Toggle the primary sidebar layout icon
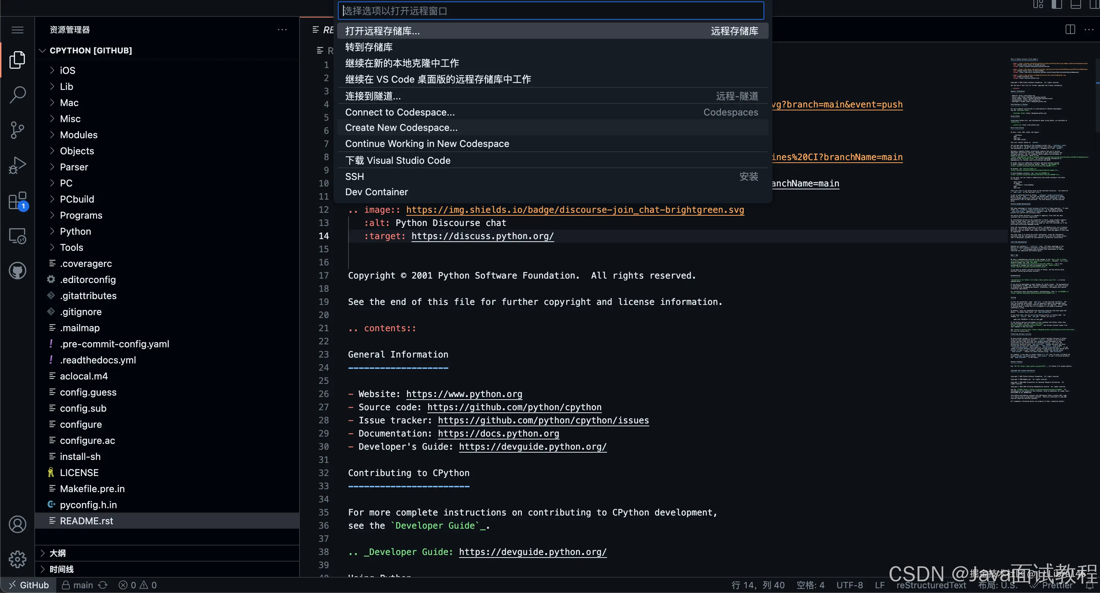Viewport: 1100px width, 593px height. click(x=1056, y=5)
